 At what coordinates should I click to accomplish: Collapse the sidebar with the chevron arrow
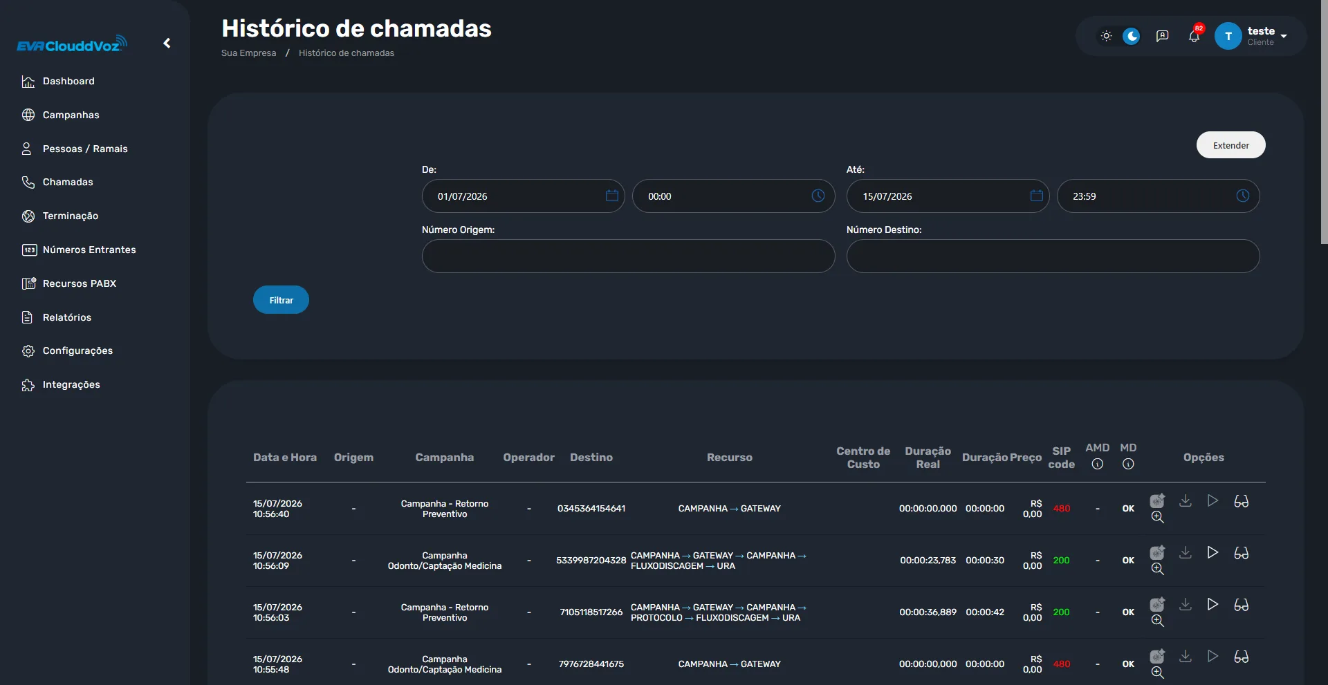(167, 43)
